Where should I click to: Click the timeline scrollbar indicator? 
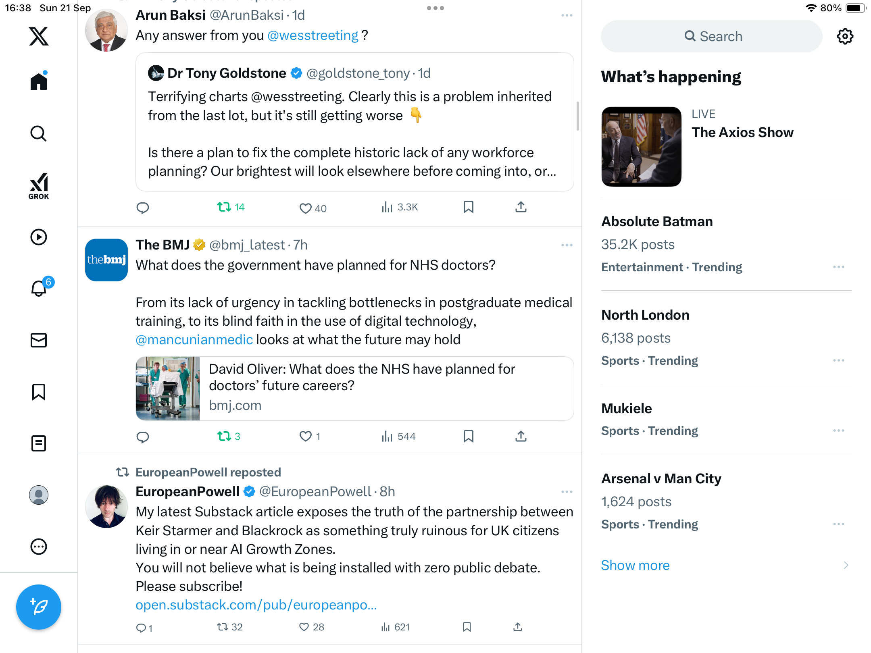point(578,116)
